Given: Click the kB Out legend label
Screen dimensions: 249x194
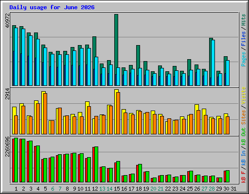Looking at the screenshot, I should [x=243, y=136].
